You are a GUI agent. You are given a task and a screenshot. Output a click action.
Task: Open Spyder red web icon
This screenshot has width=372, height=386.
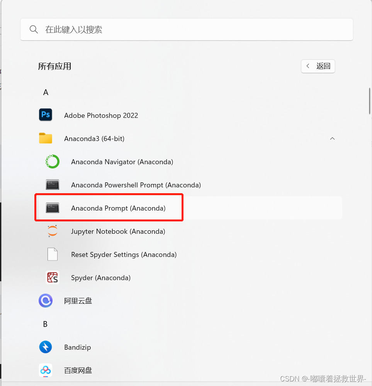point(53,277)
